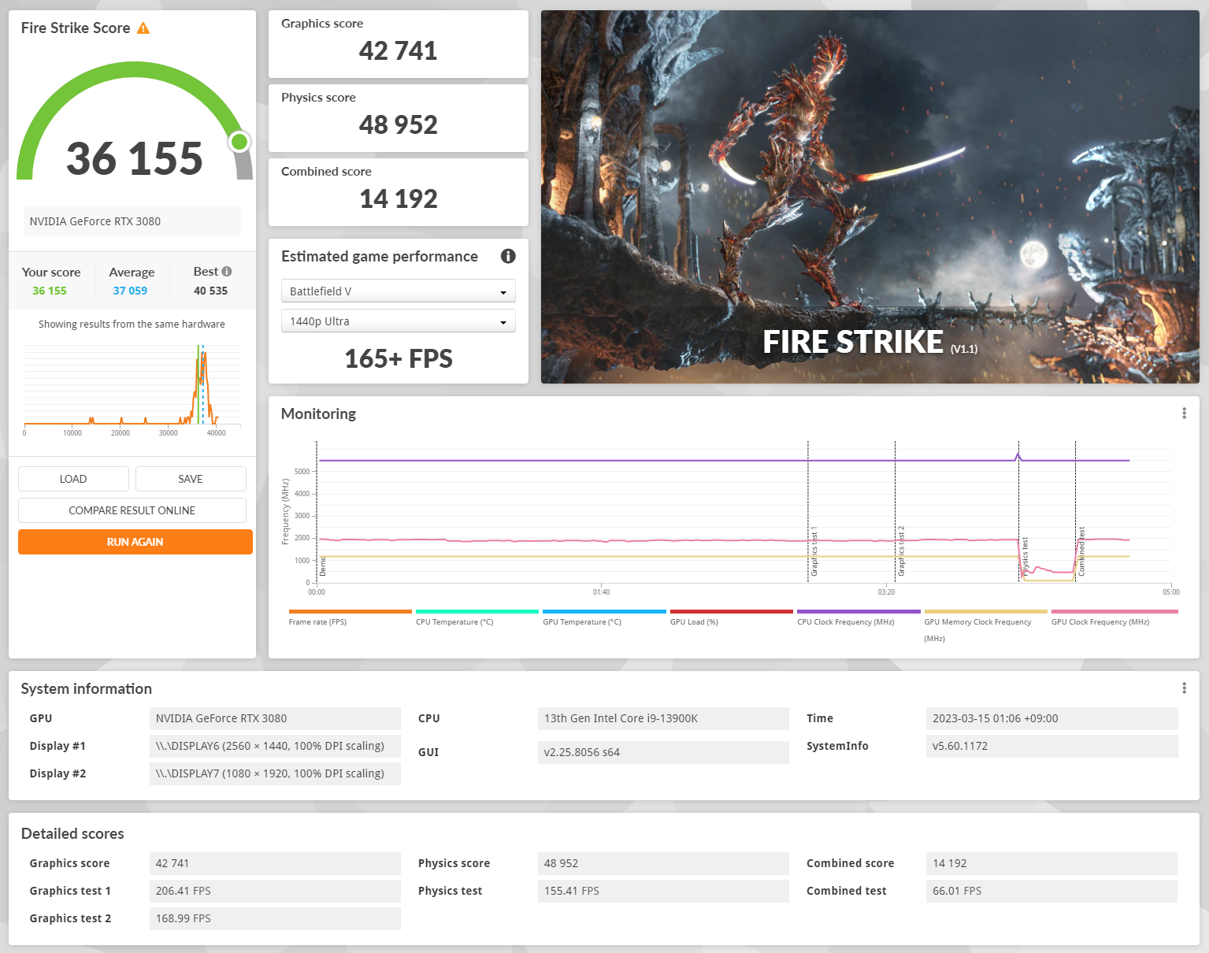Click the Best score value 40 535
The width and height of the screenshot is (1209, 953).
pos(210,291)
